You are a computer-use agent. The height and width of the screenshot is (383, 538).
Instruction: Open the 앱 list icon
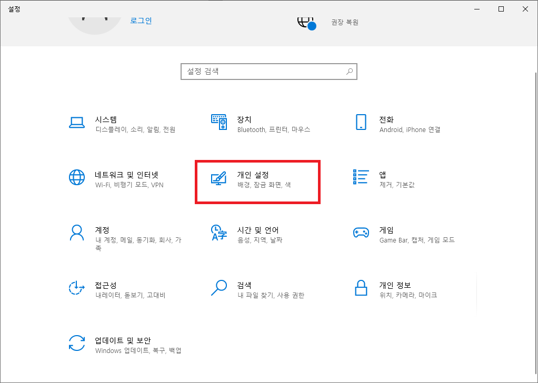pos(361,177)
